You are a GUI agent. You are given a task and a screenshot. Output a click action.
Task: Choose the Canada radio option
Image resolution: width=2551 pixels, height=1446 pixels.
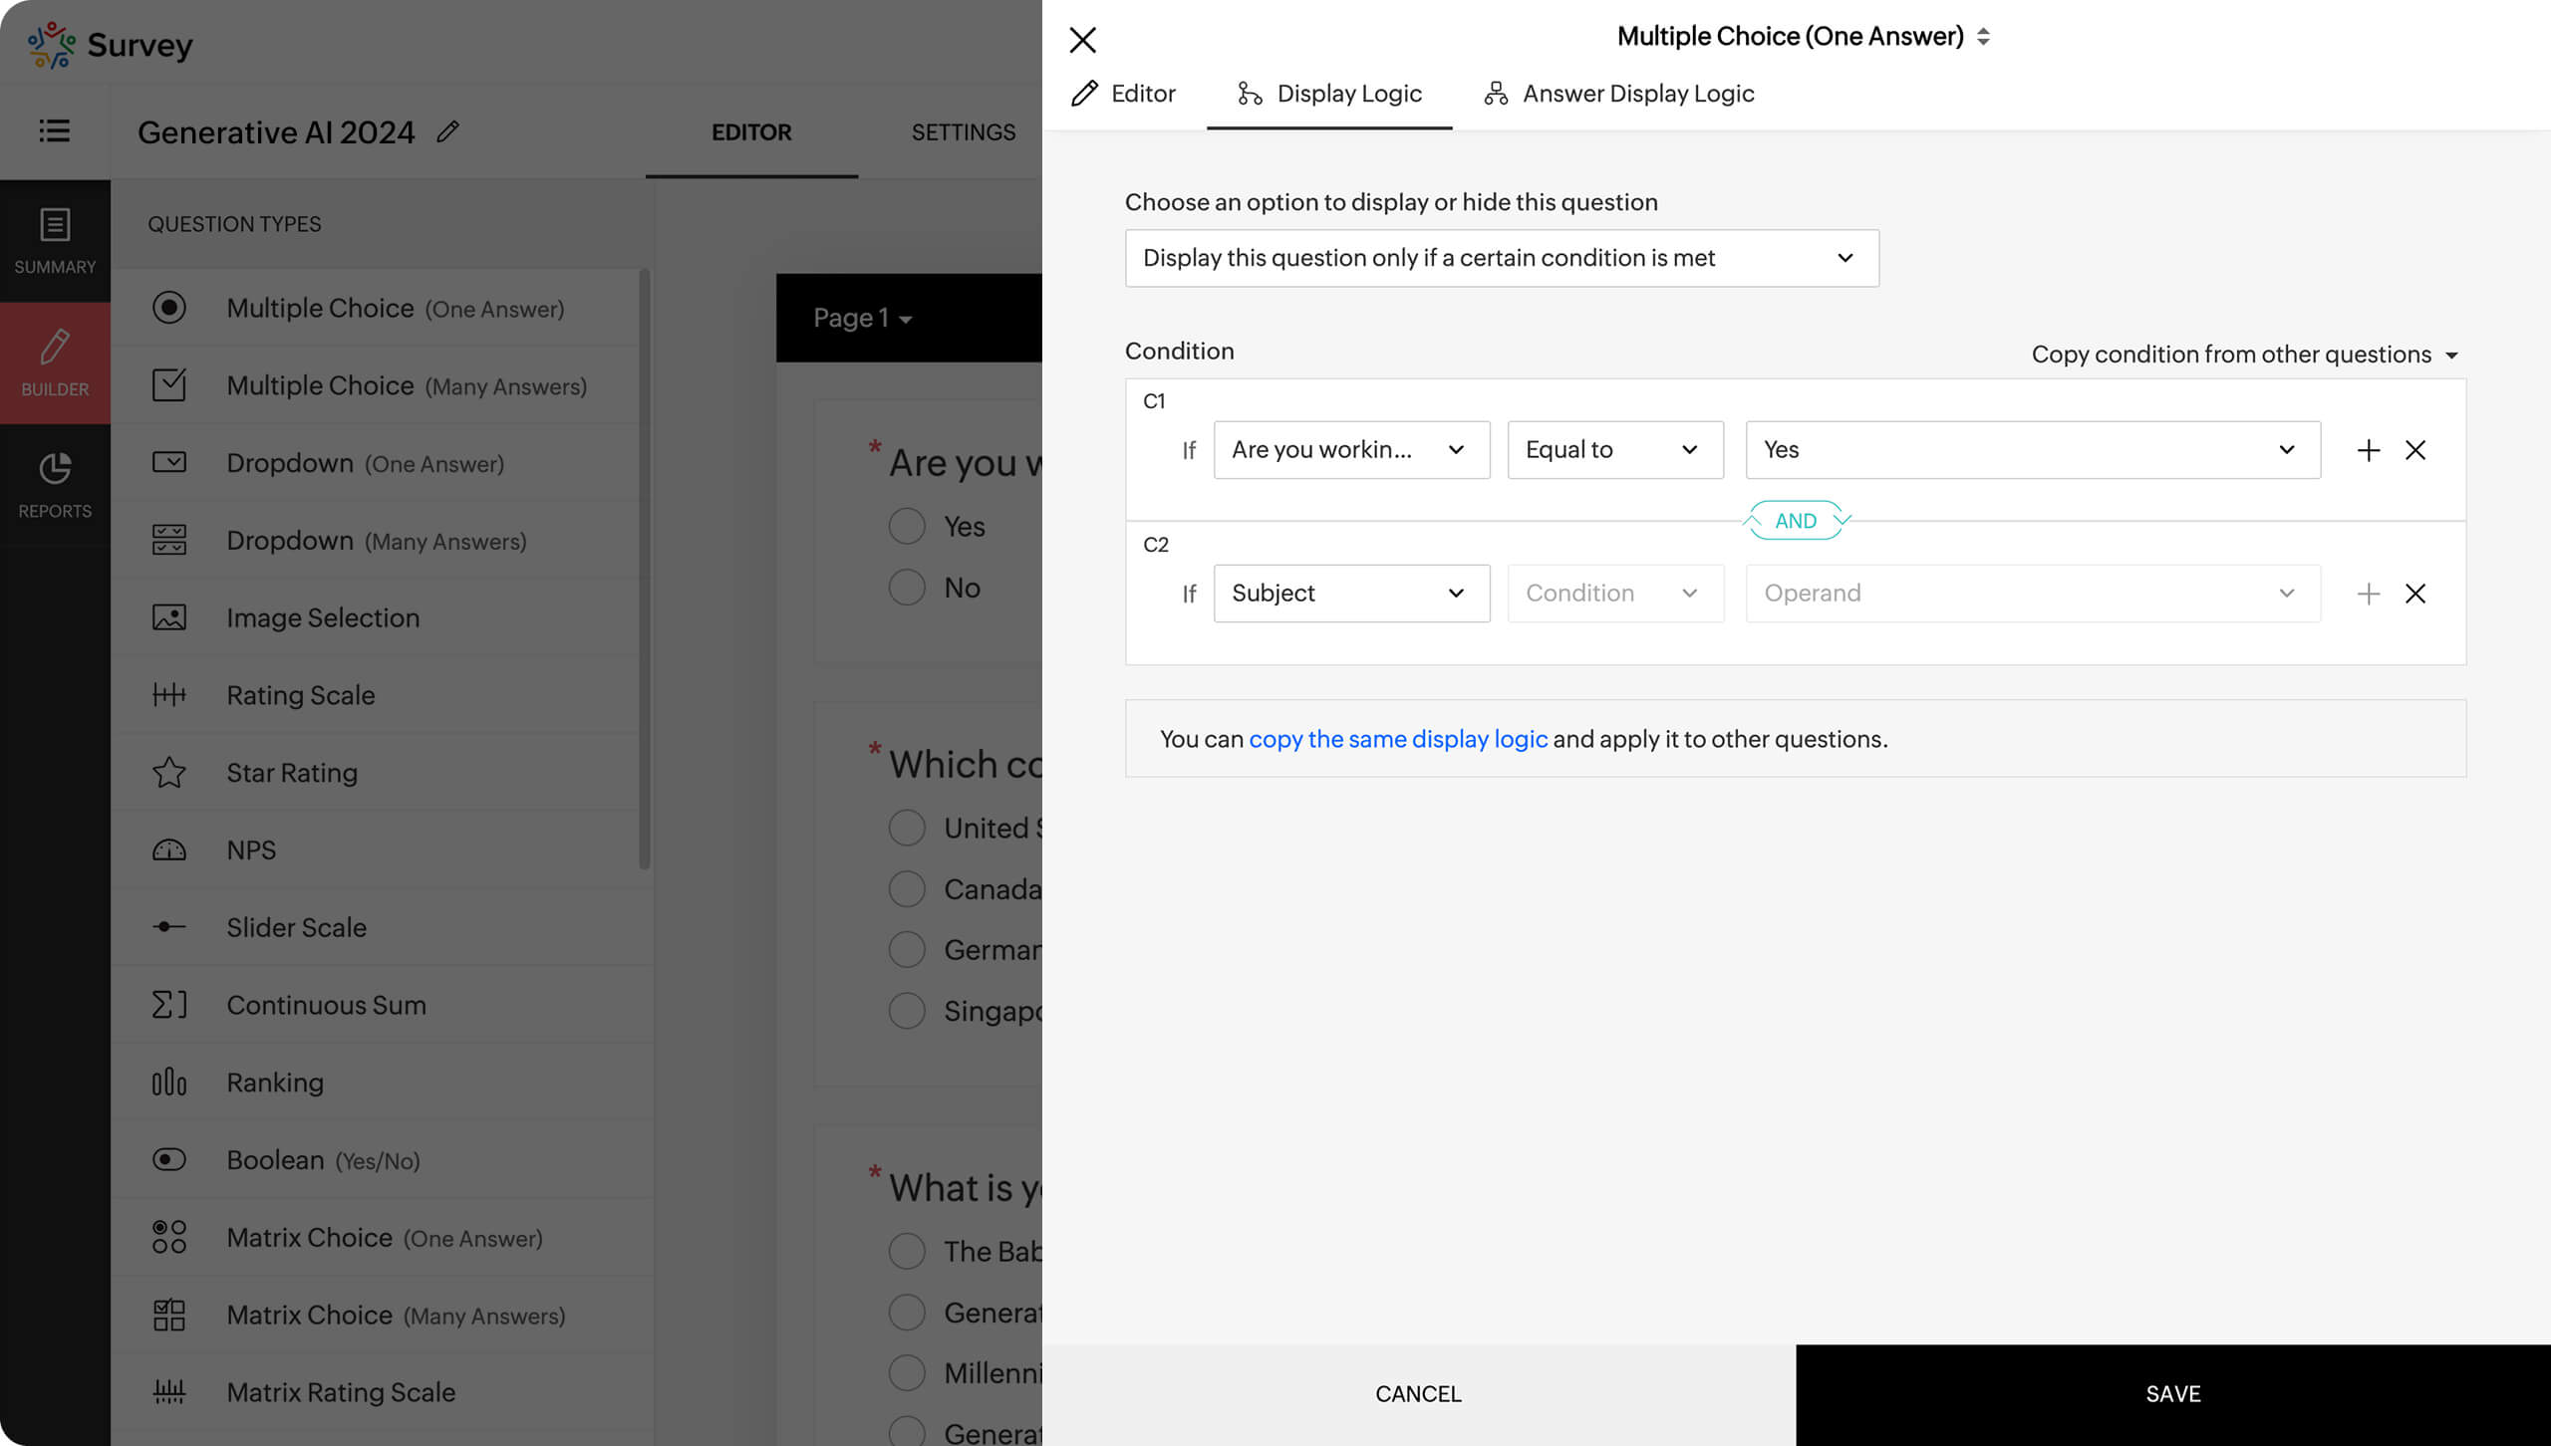pos(907,888)
